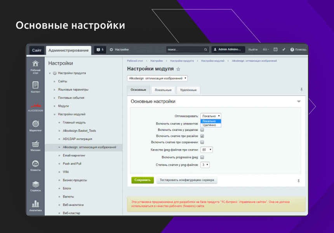Viewport: 334px width, 233px height.
Task: Click the Аналитика chart icon
Action: pos(35,204)
